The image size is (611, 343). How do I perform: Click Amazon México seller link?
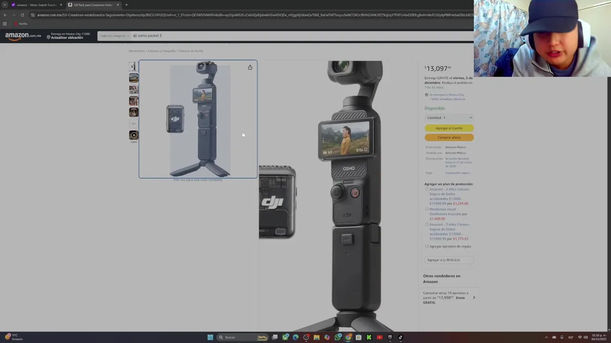(x=455, y=153)
